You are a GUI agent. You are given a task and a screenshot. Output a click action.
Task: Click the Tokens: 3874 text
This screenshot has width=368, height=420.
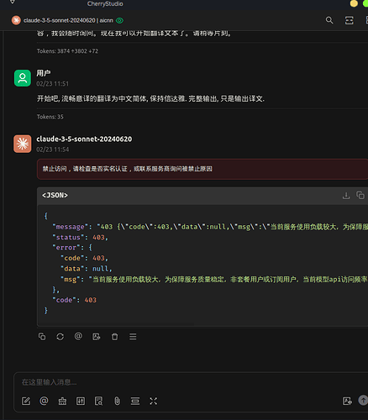[x=67, y=51]
